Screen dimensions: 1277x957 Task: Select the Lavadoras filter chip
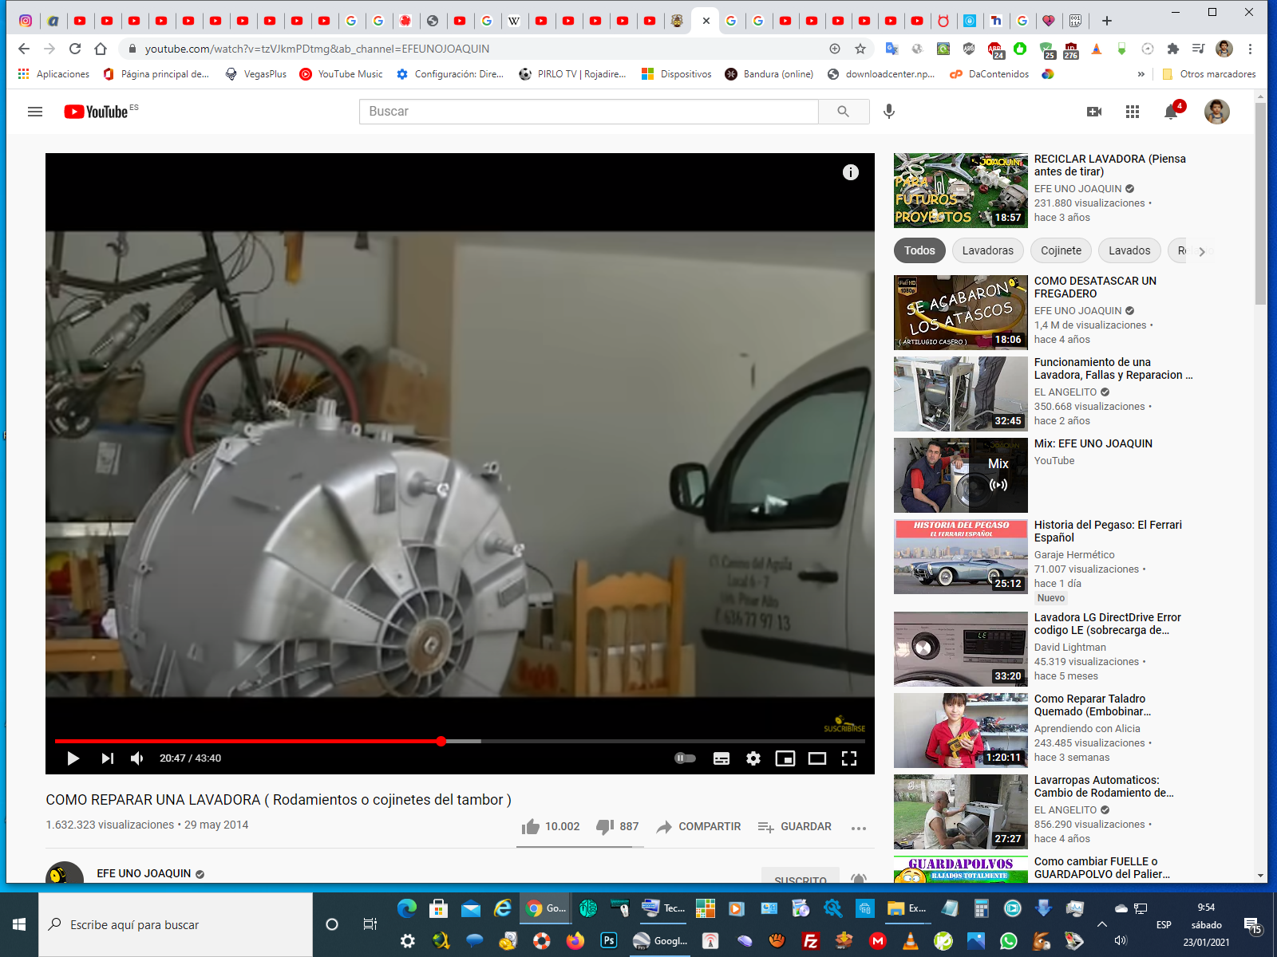click(x=987, y=250)
